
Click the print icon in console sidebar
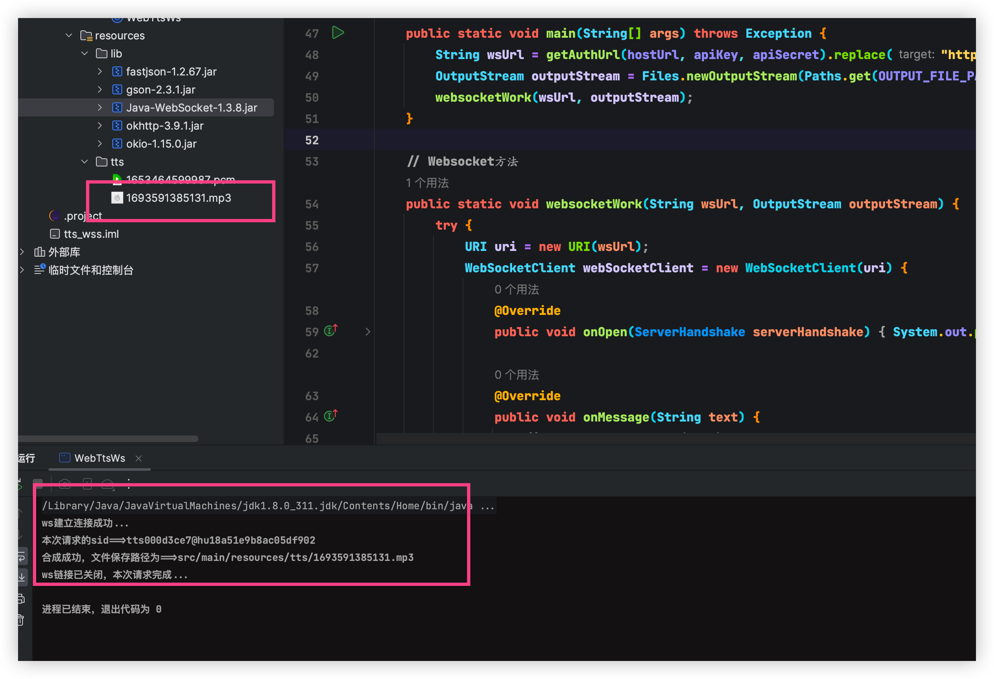point(21,599)
